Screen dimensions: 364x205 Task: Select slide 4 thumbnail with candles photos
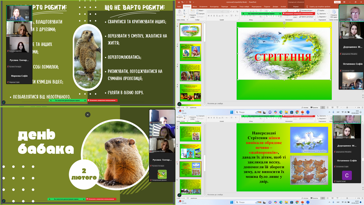190,93
